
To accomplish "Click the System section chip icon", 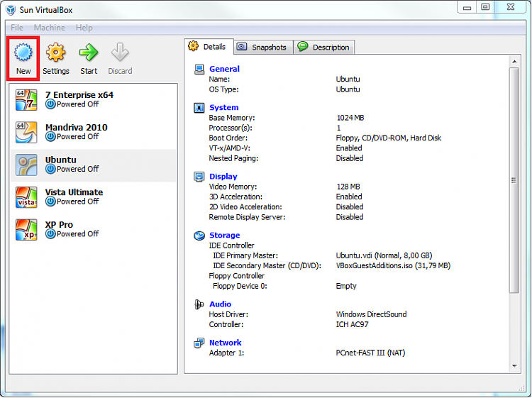I will (199, 108).
